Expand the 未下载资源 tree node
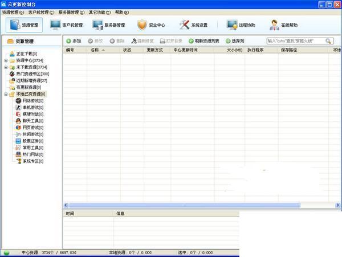The height and width of the screenshot is (257, 342). [x=6, y=67]
